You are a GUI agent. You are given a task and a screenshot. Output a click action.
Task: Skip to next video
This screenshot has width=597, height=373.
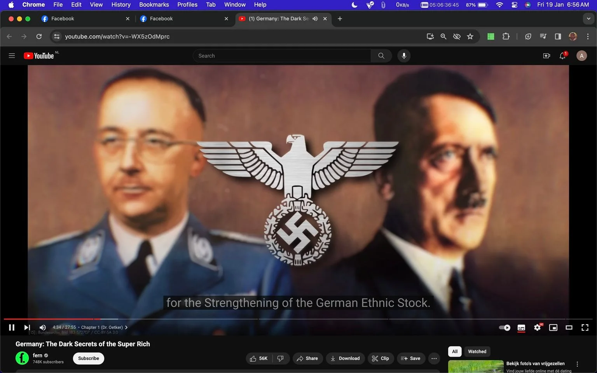tap(27, 328)
